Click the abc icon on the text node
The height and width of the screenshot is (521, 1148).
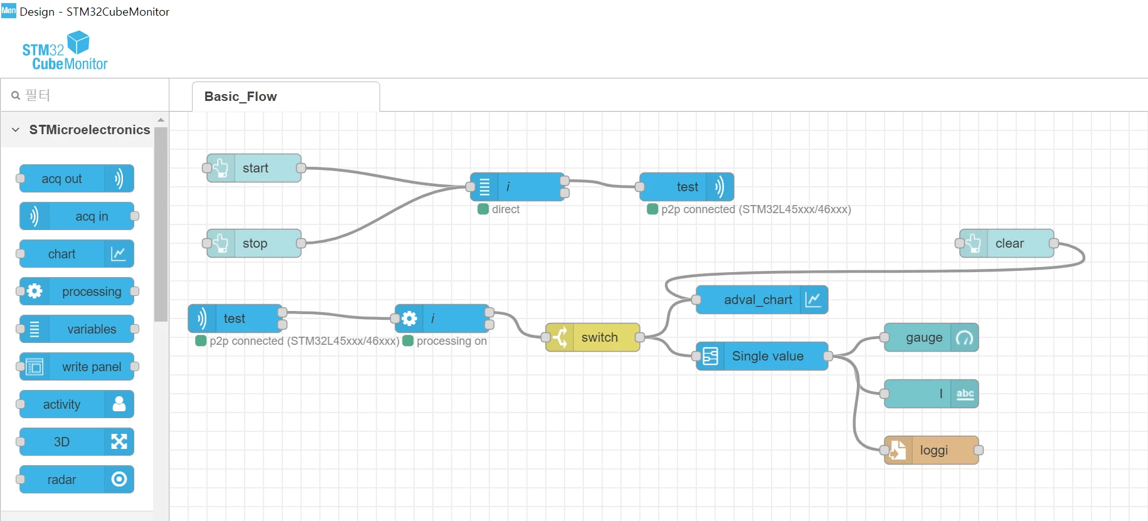pos(965,394)
